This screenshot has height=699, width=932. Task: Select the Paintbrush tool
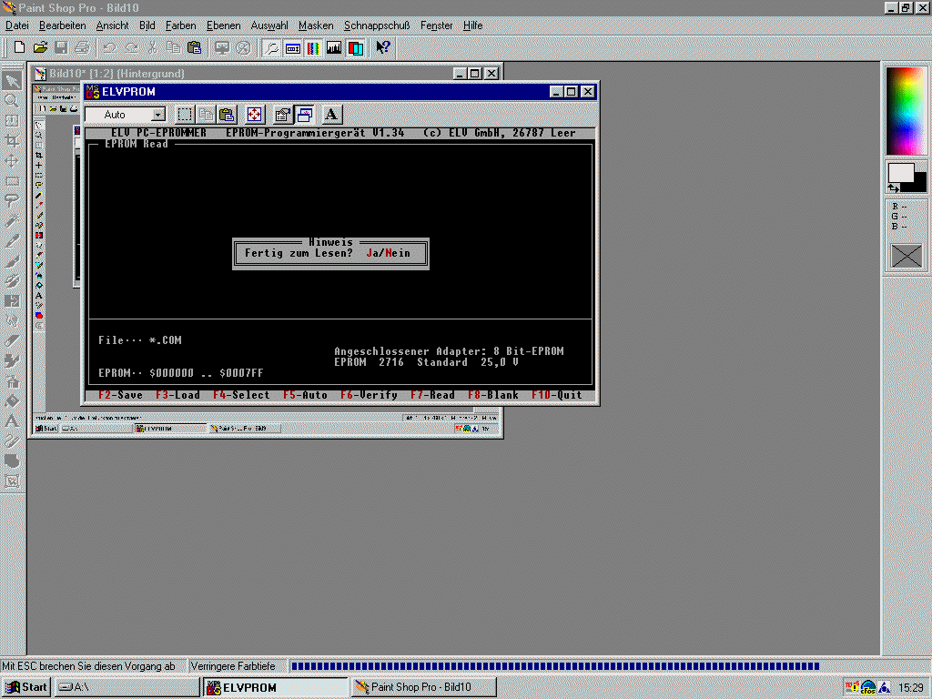(x=12, y=261)
